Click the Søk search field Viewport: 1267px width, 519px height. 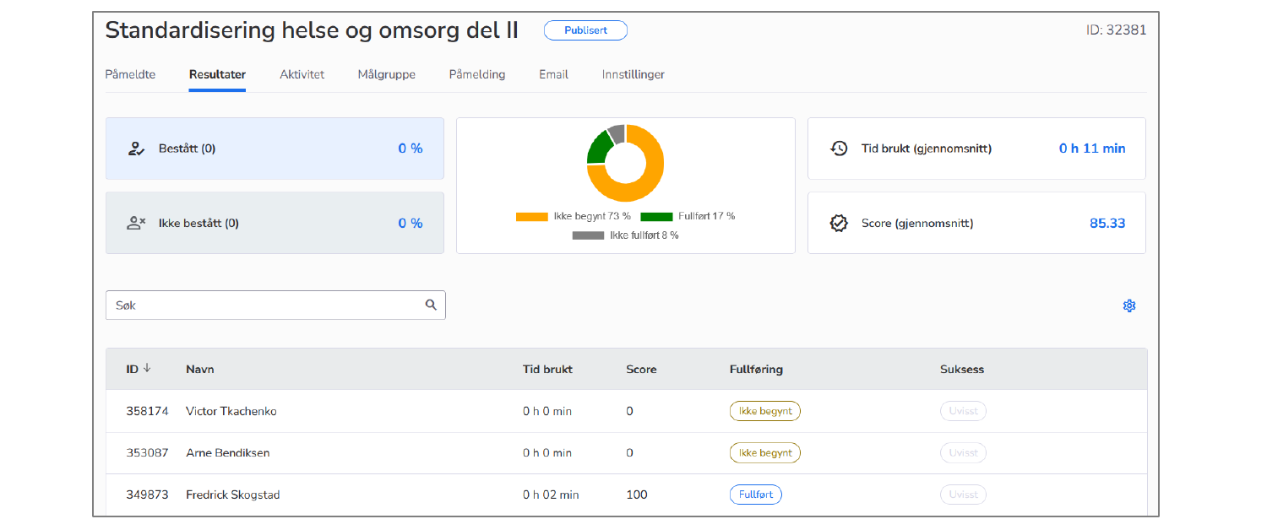click(275, 305)
